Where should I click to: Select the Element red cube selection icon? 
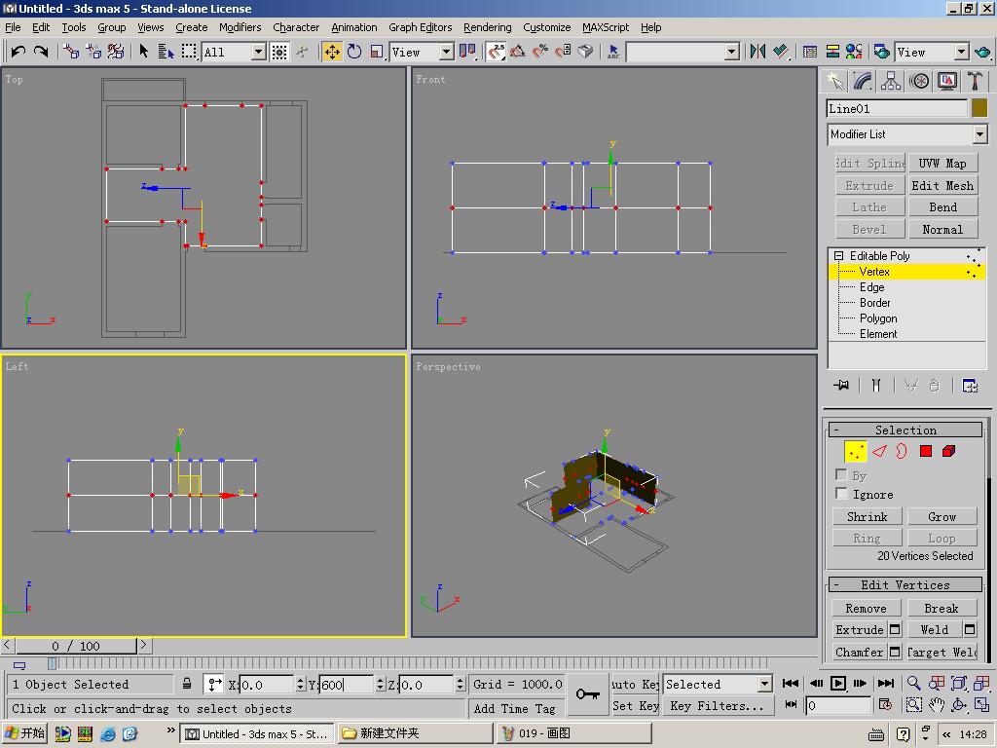tap(948, 452)
